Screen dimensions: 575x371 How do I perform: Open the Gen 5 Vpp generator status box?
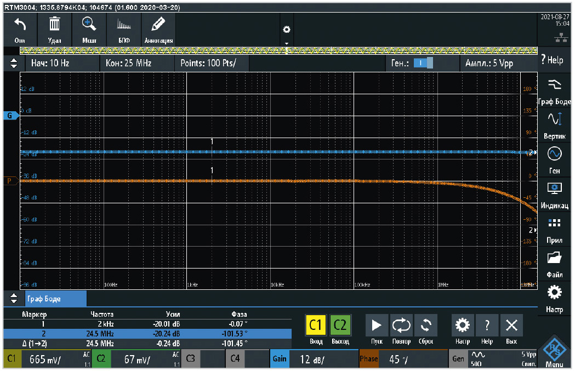pos(493,359)
